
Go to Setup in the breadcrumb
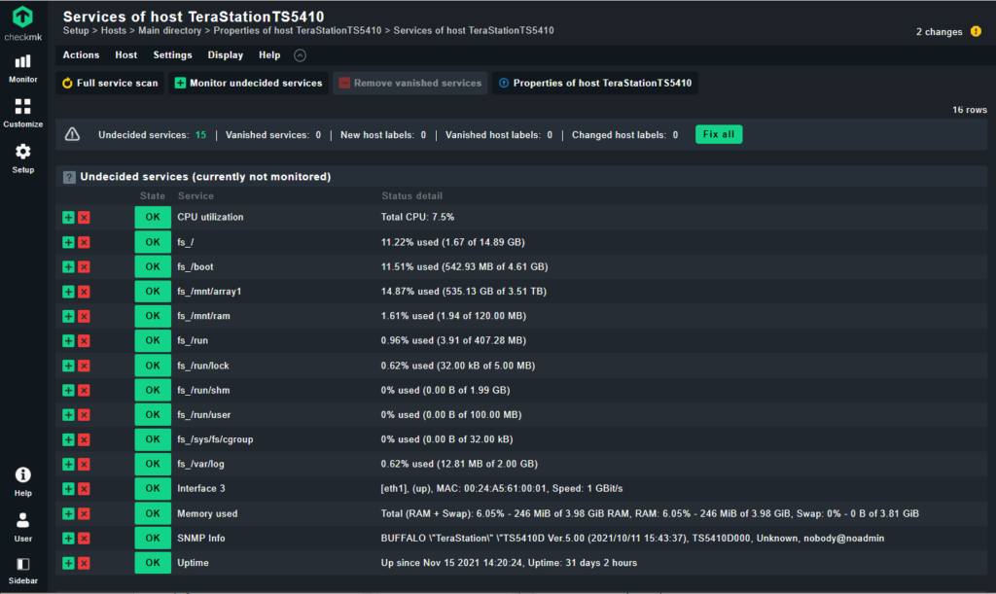pyautogui.click(x=76, y=30)
